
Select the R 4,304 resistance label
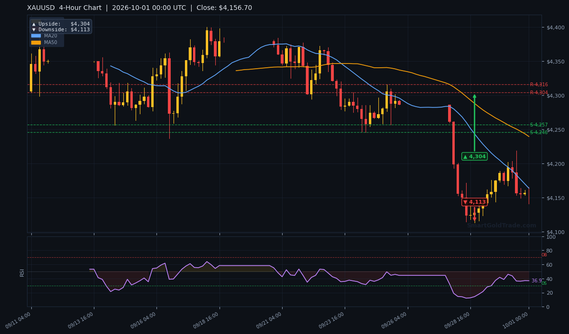[539, 92]
